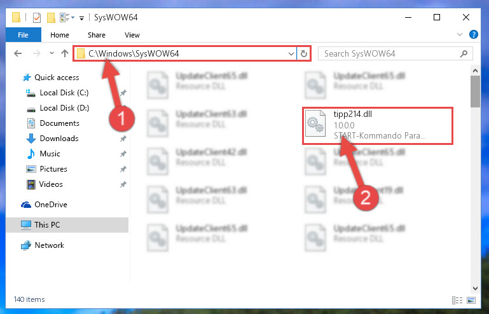The image size is (489, 314).
Task: Open the recent locations dropdown arrow
Action: click(52, 53)
